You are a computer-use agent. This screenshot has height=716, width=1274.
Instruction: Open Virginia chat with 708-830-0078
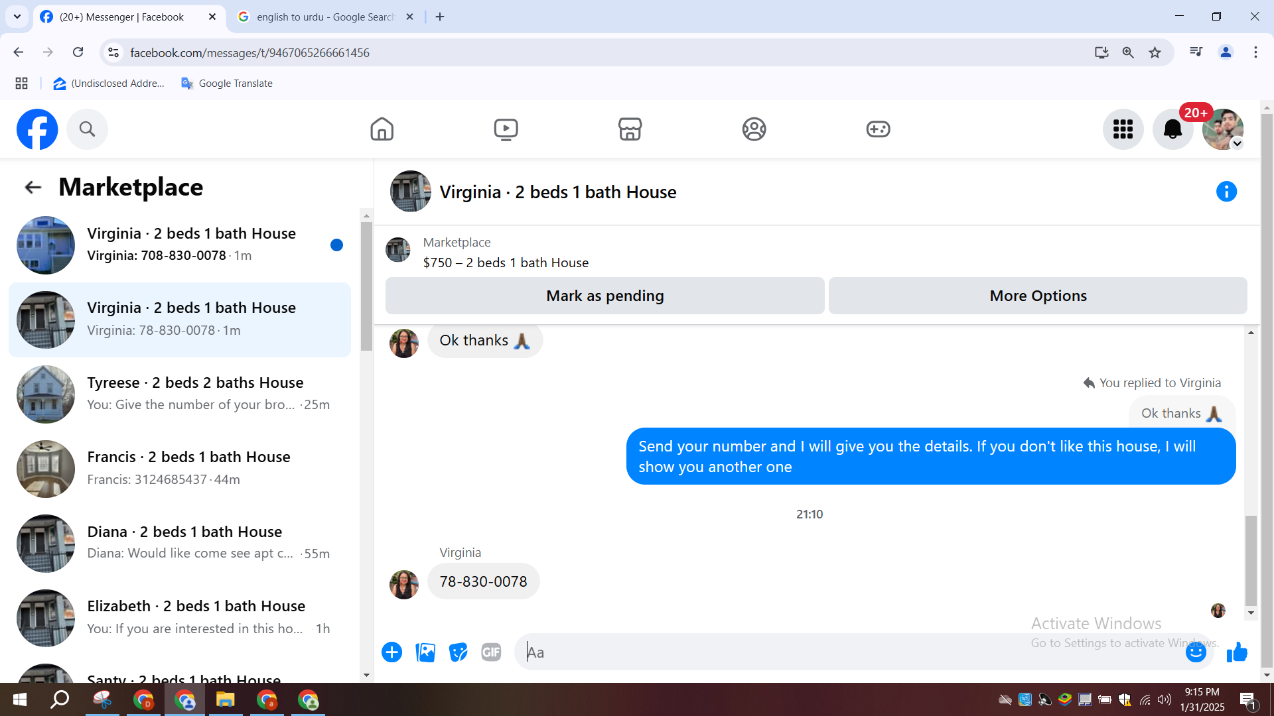pos(180,245)
